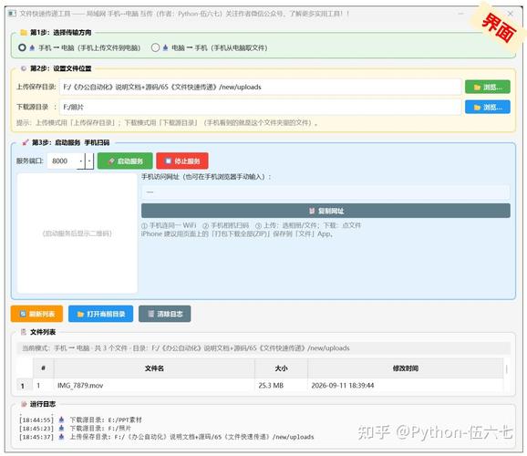Click the current mode status line above the file table
Screen dimensions: 527x456
tap(263, 348)
